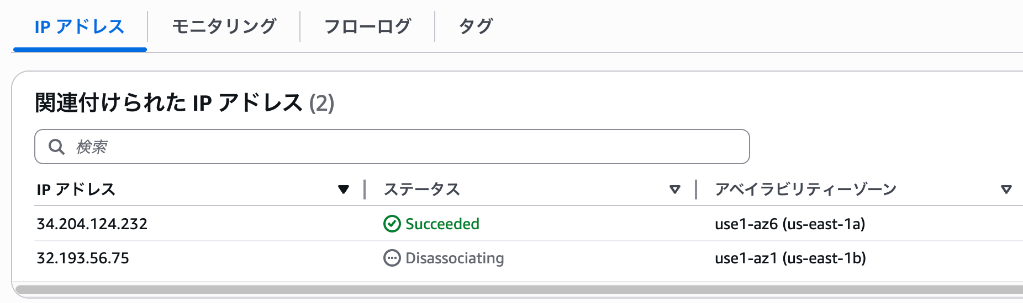Click the ステータス column header label

click(x=422, y=190)
